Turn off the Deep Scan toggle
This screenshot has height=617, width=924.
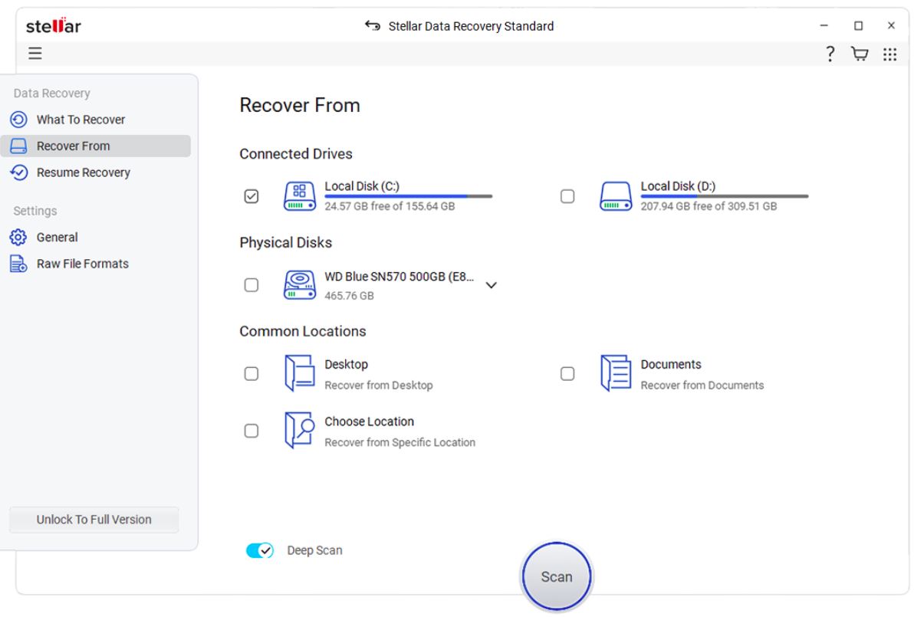click(x=260, y=550)
